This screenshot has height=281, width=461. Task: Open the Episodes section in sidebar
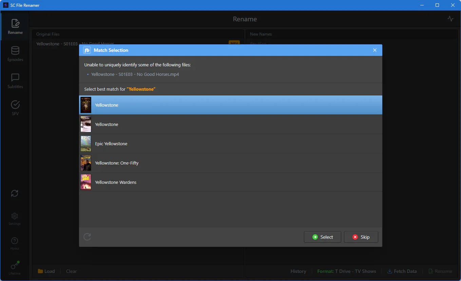pyautogui.click(x=15, y=54)
